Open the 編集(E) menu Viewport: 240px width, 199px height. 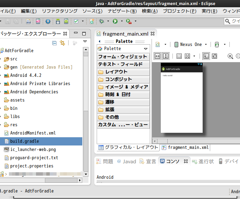[29, 11]
